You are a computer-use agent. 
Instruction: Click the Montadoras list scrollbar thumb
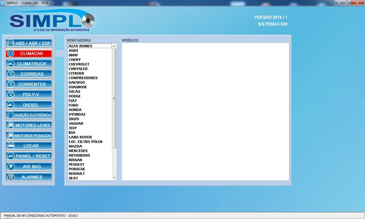click(114, 98)
